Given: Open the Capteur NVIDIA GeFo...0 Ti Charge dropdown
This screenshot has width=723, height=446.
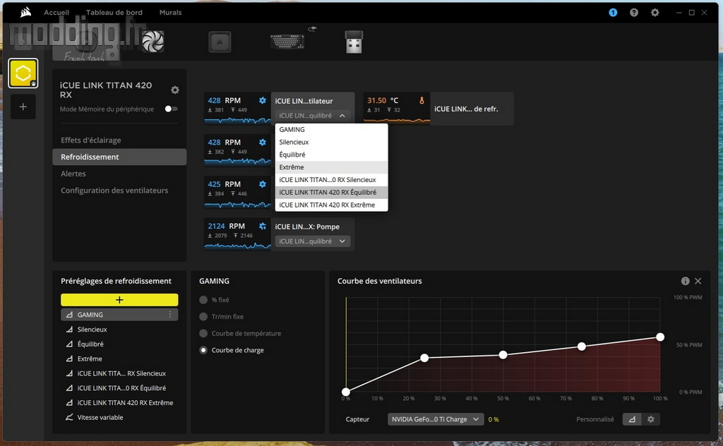Looking at the screenshot, I should pos(435,419).
